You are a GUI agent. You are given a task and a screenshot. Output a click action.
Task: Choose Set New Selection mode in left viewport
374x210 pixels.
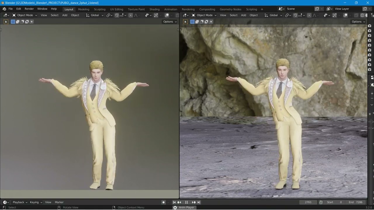pyautogui.click(x=13, y=22)
